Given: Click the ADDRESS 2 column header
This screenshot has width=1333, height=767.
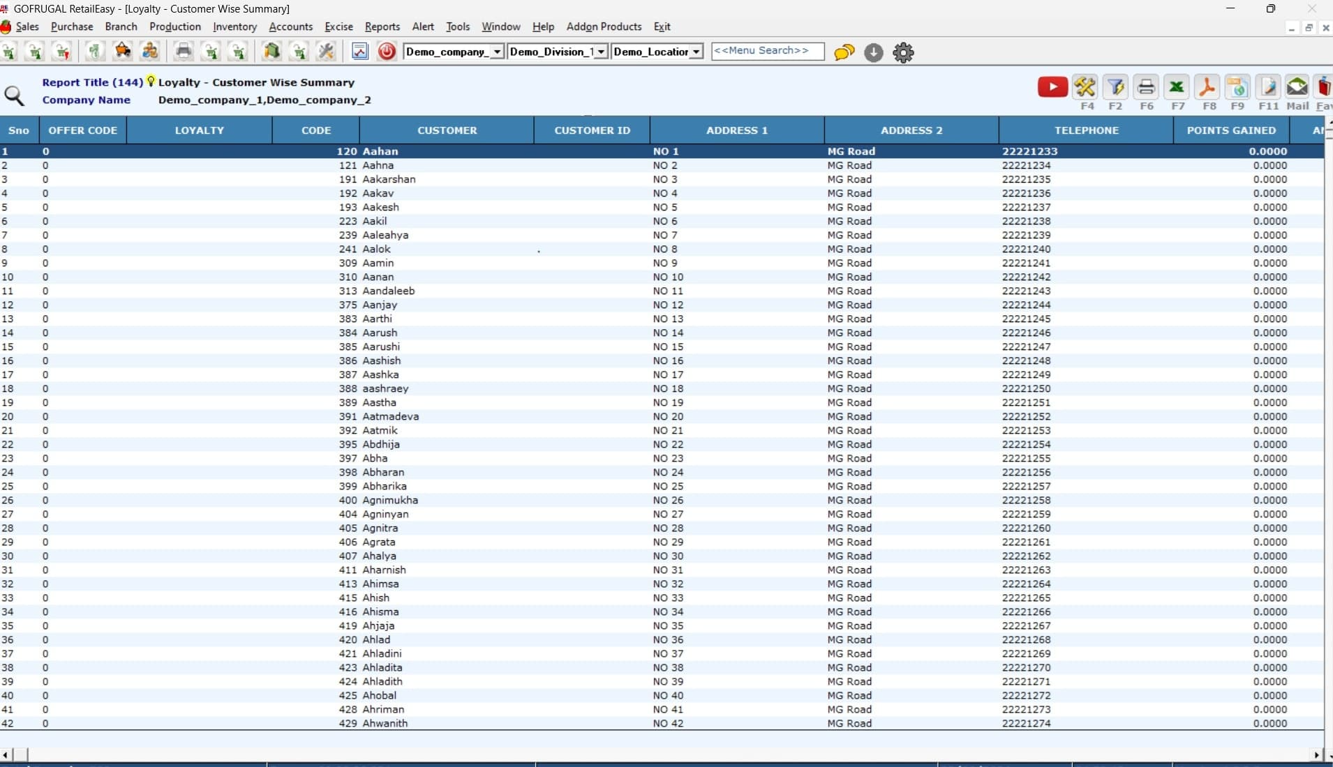Looking at the screenshot, I should click(x=911, y=130).
